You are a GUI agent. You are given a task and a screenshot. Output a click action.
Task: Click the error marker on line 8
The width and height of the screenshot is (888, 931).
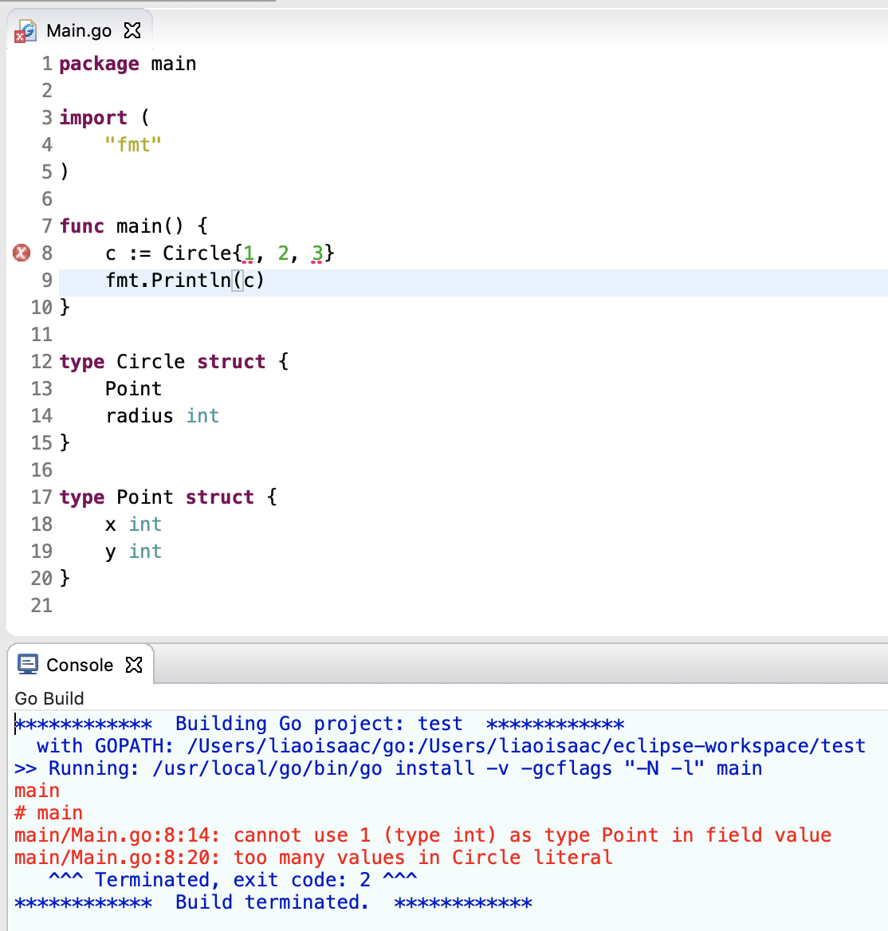tap(22, 253)
